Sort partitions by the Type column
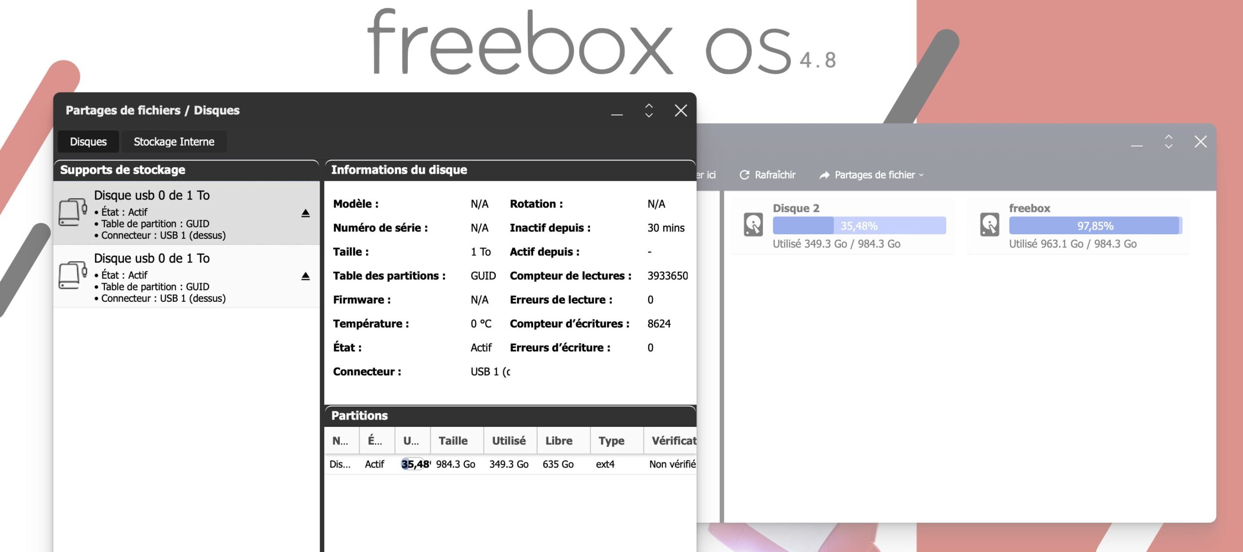The image size is (1243, 552). [617, 440]
